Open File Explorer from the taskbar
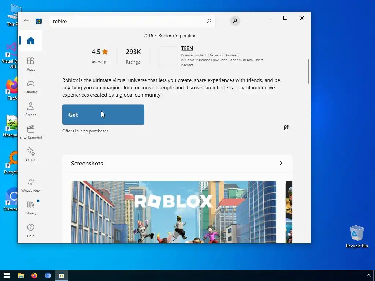Viewport: 375px width, 281px height. coord(21,276)
